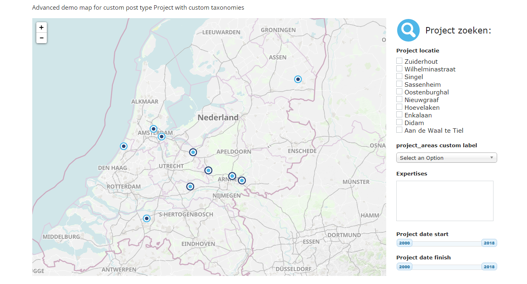Screen dimensions: 527x284
Task: Enable the Zuiderhout location checkbox
Action: pos(399,61)
